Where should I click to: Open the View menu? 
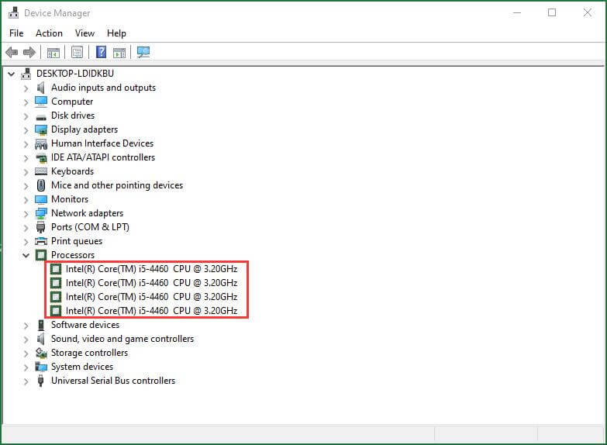tap(84, 33)
